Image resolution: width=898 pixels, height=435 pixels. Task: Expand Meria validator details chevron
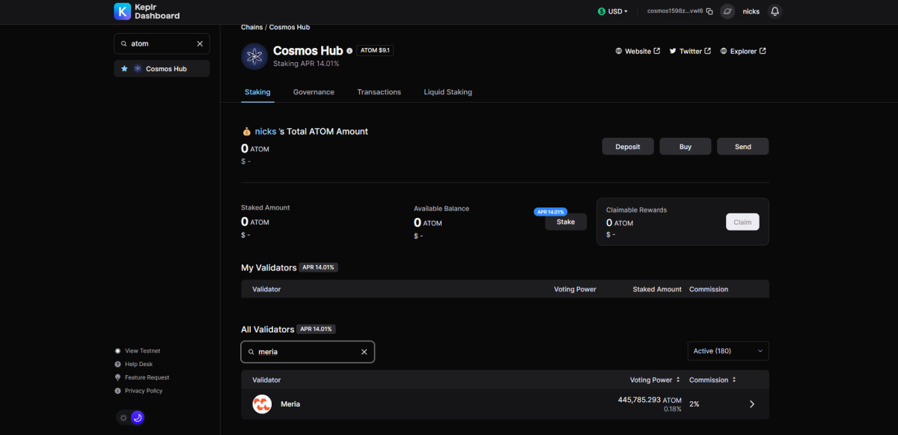coord(752,404)
